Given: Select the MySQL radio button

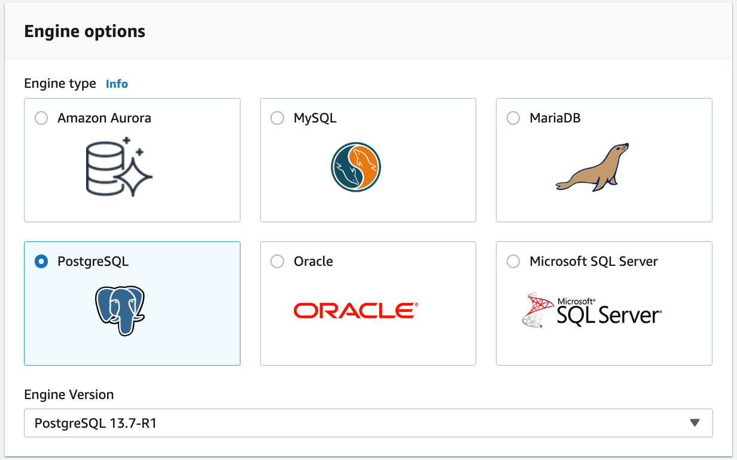Looking at the screenshot, I should [277, 118].
